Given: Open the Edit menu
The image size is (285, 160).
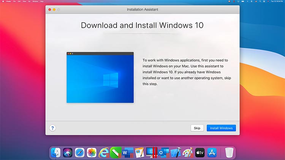Looking at the screenshot, I should pyautogui.click(x=19, y=1).
